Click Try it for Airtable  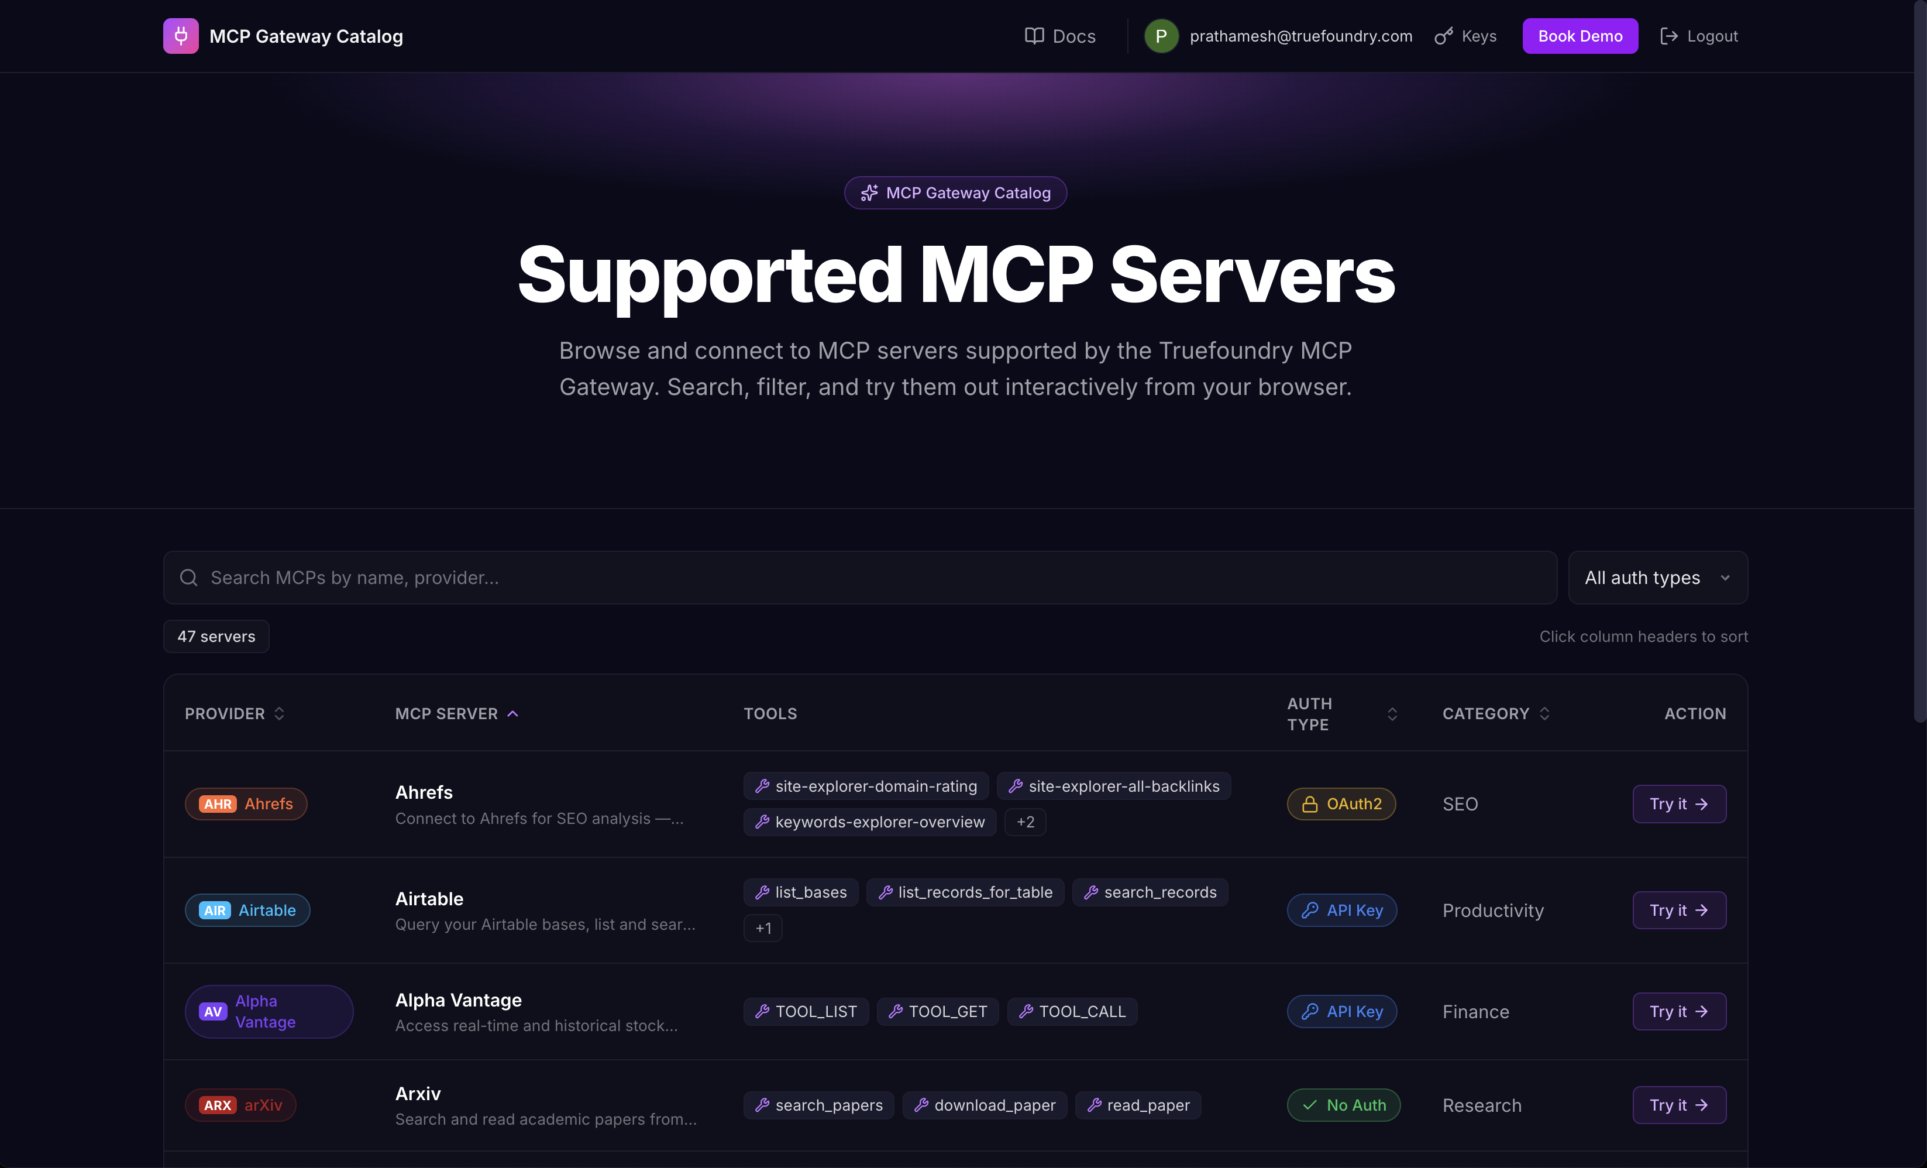[1679, 911]
